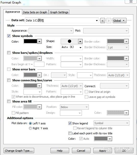Open the bars Pattern dropdown
Screen dimensions: 137x155
[x=72, y=64]
